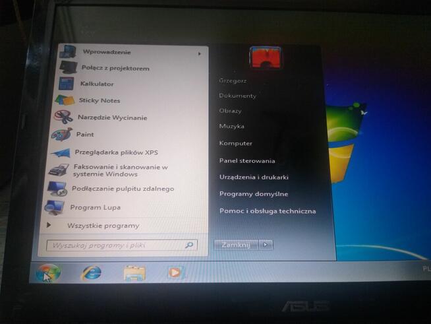Launch Program Lupa magnifier icon
Viewport: 431px width, 324px height.
pos(55,207)
